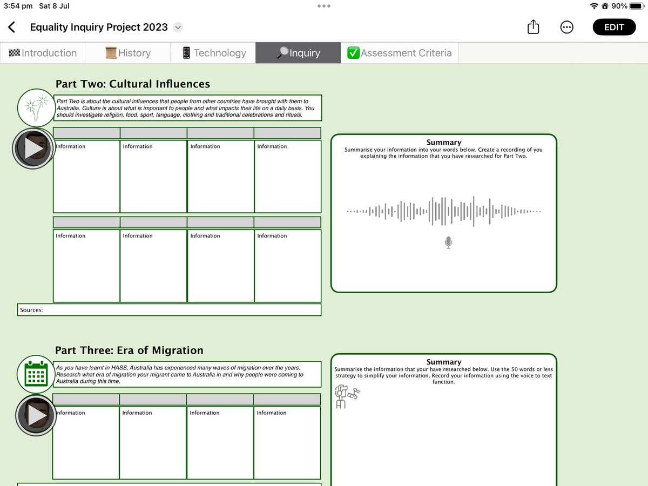Tap the fireworks icon beside Part Two
The width and height of the screenshot is (648, 486).
coord(36,108)
